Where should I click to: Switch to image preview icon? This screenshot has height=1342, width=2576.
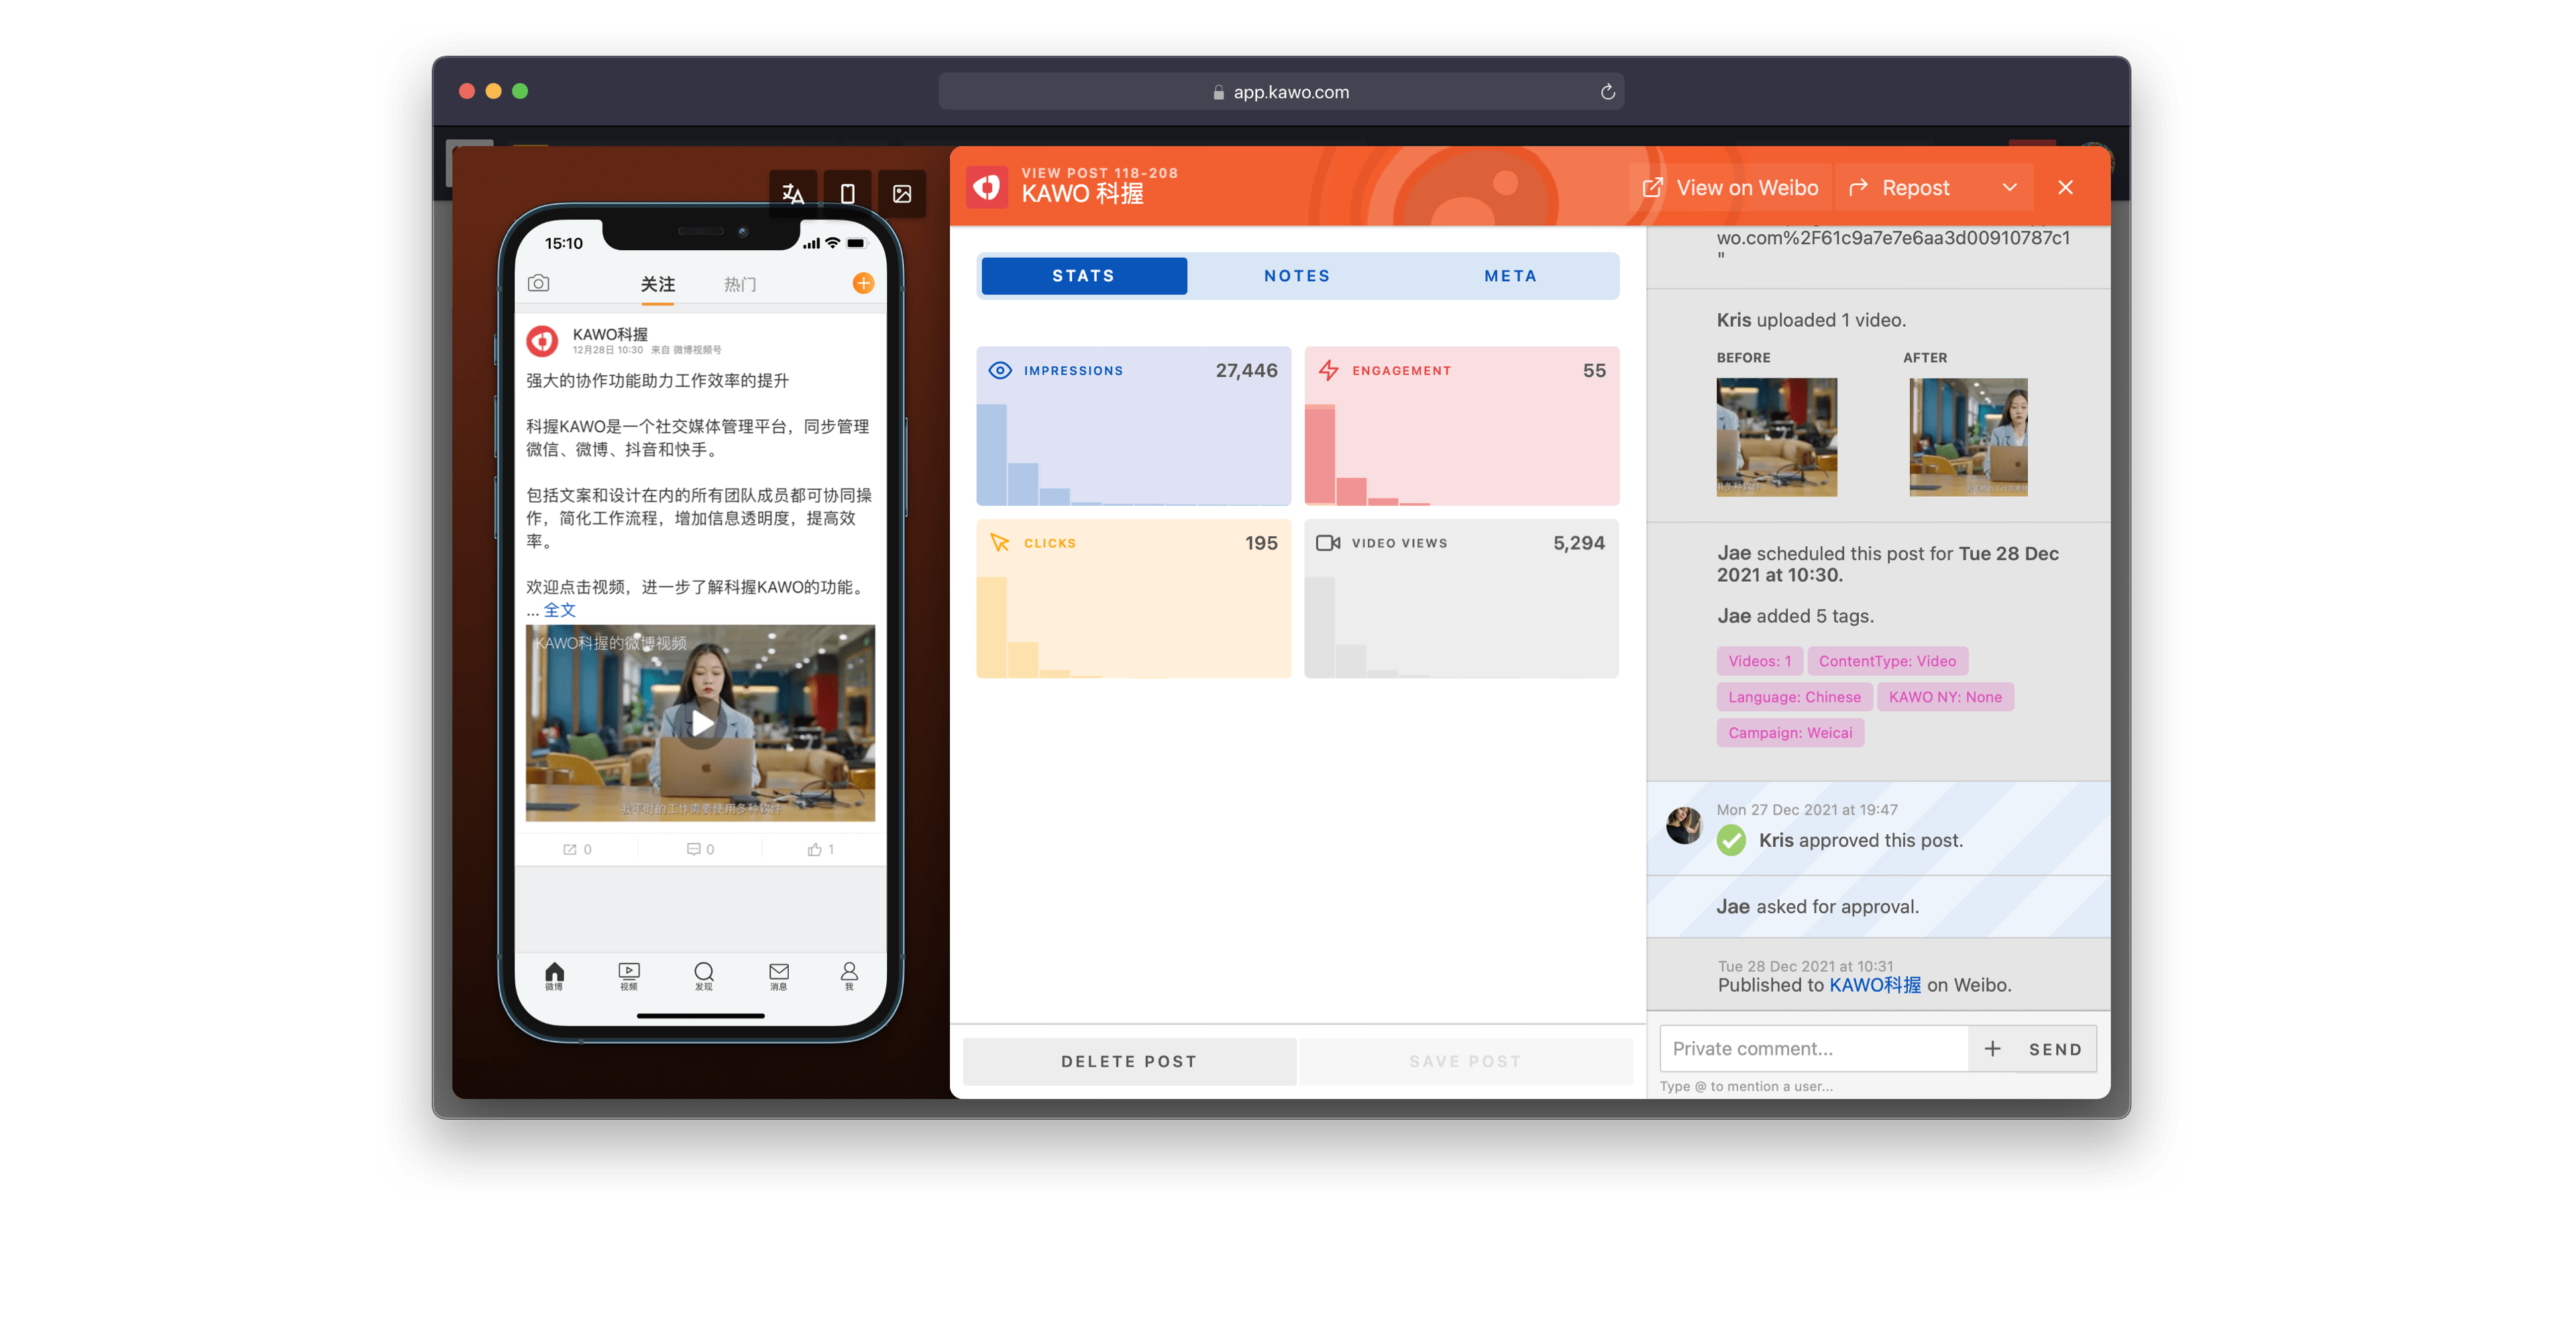901,193
